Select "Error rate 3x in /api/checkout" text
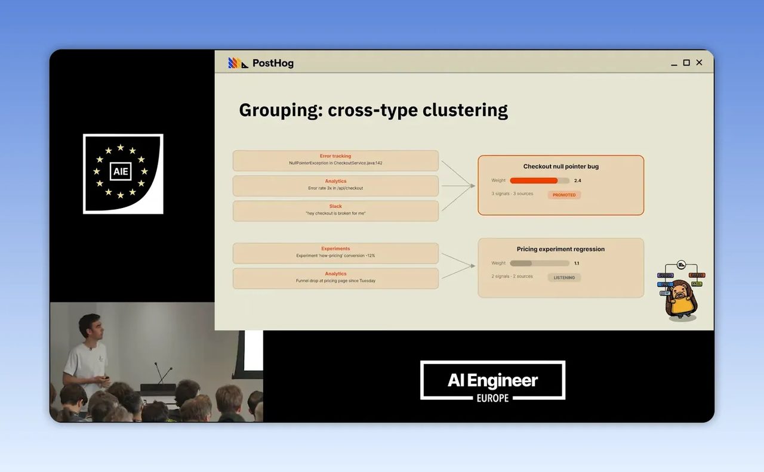 tap(335, 188)
